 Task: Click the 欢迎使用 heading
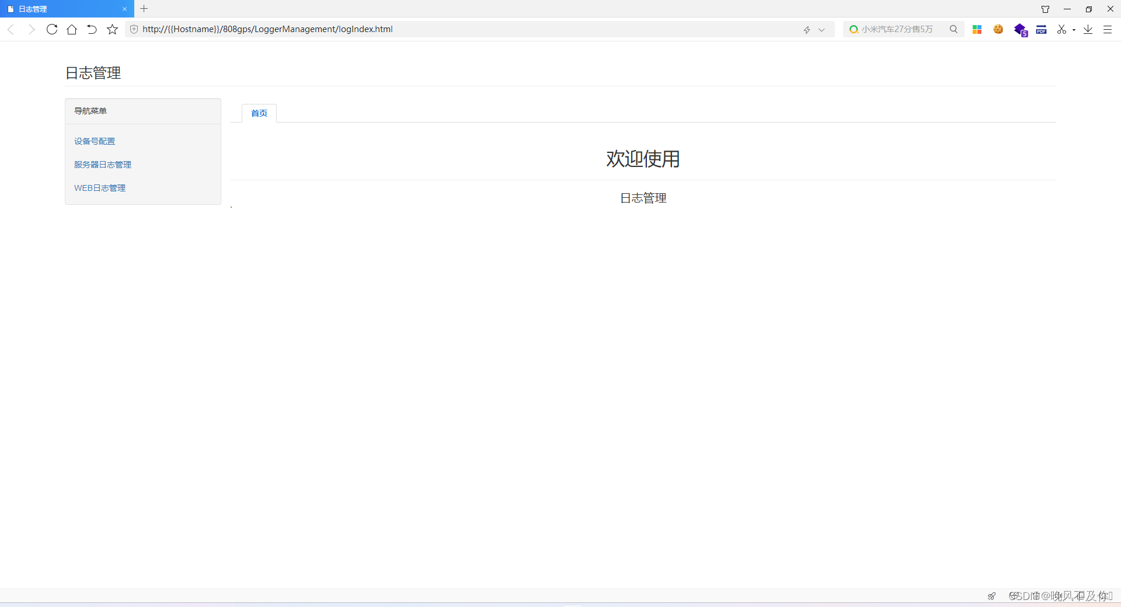point(643,158)
